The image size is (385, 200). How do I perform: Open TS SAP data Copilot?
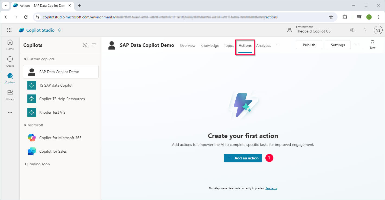[61, 85]
